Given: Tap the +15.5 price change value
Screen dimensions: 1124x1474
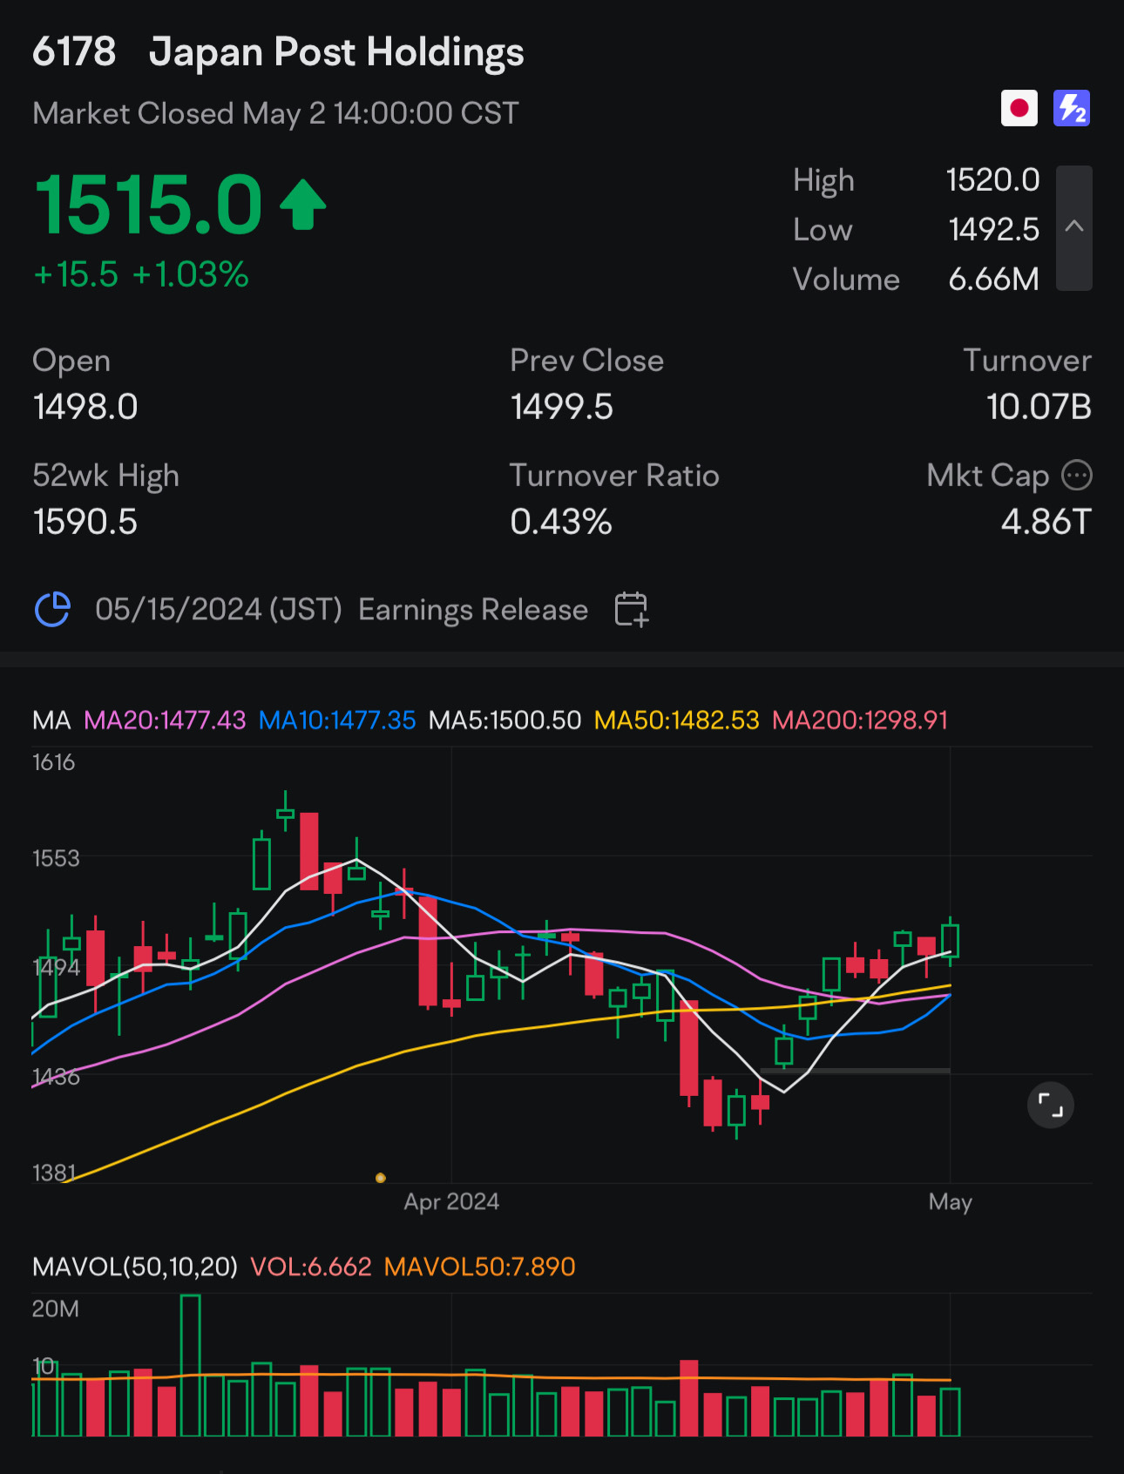Looking at the screenshot, I should (76, 274).
